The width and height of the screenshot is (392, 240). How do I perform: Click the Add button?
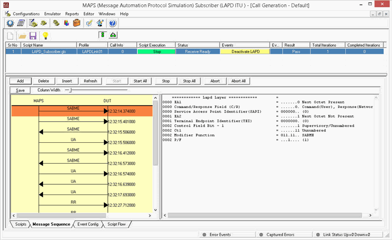pyautogui.click(x=21, y=81)
